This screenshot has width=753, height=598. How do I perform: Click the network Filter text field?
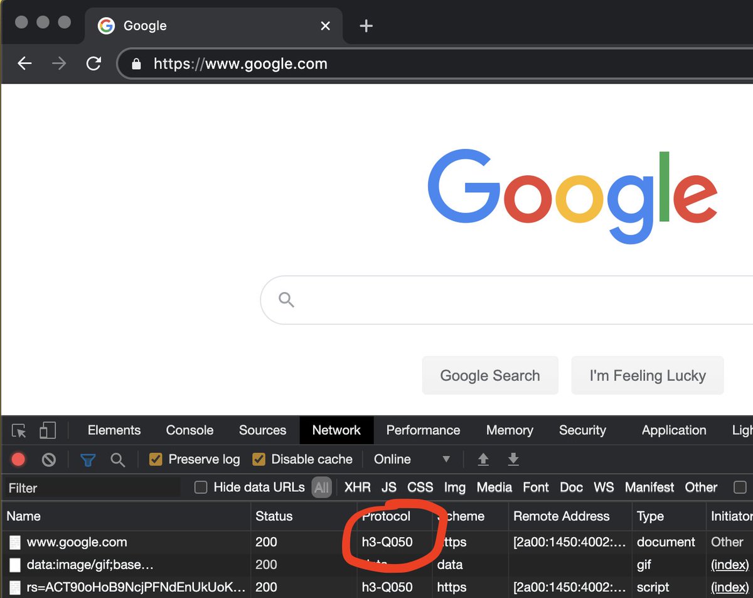[x=93, y=487]
